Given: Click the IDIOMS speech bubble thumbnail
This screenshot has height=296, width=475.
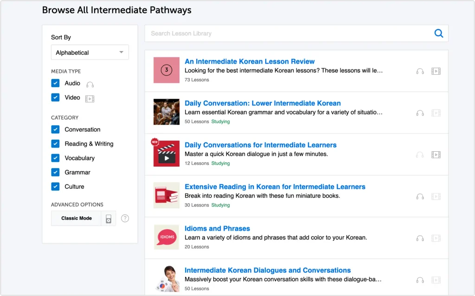Looking at the screenshot, I should tap(167, 237).
